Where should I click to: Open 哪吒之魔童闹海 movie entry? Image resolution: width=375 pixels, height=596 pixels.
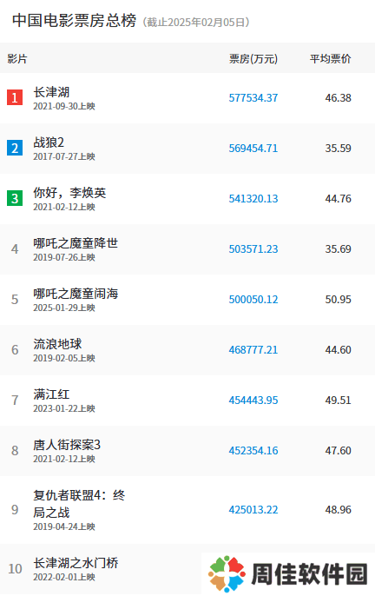(x=76, y=294)
